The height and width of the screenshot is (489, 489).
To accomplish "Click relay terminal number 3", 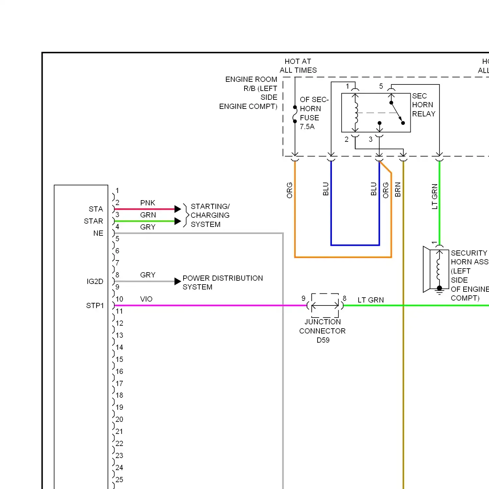I will pyautogui.click(x=371, y=139).
